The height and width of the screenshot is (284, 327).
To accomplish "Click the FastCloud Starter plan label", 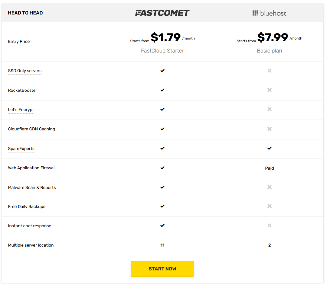I will [x=162, y=51].
